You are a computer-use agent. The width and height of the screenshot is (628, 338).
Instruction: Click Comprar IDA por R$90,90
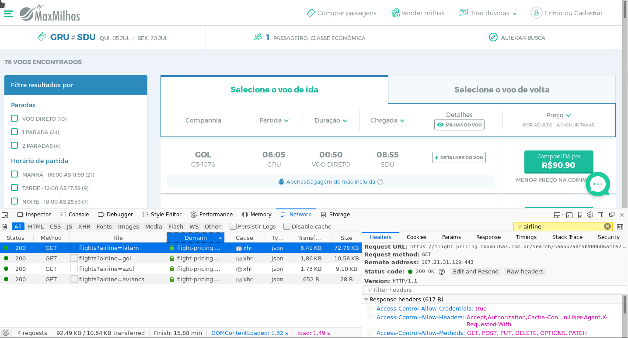tap(558, 161)
